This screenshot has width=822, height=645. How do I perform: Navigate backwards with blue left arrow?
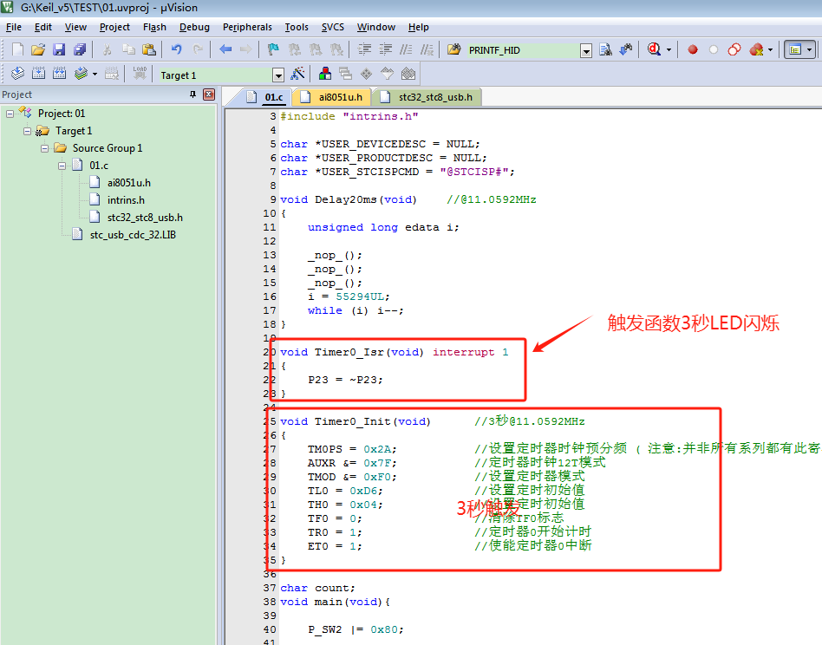coord(225,49)
